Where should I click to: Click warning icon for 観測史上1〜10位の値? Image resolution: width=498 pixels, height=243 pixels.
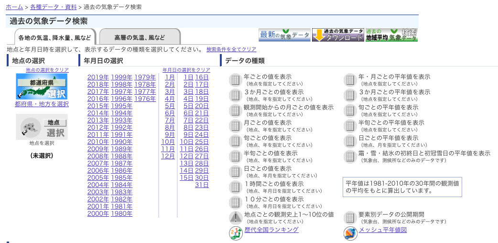[235, 218]
